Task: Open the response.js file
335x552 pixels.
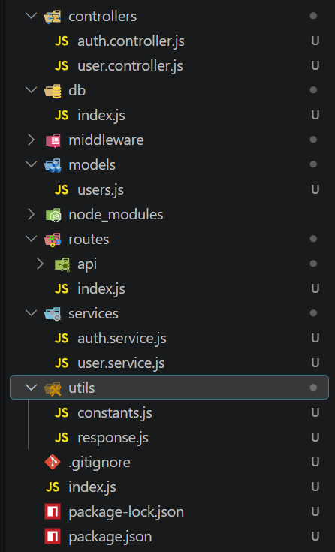Action: point(113,438)
